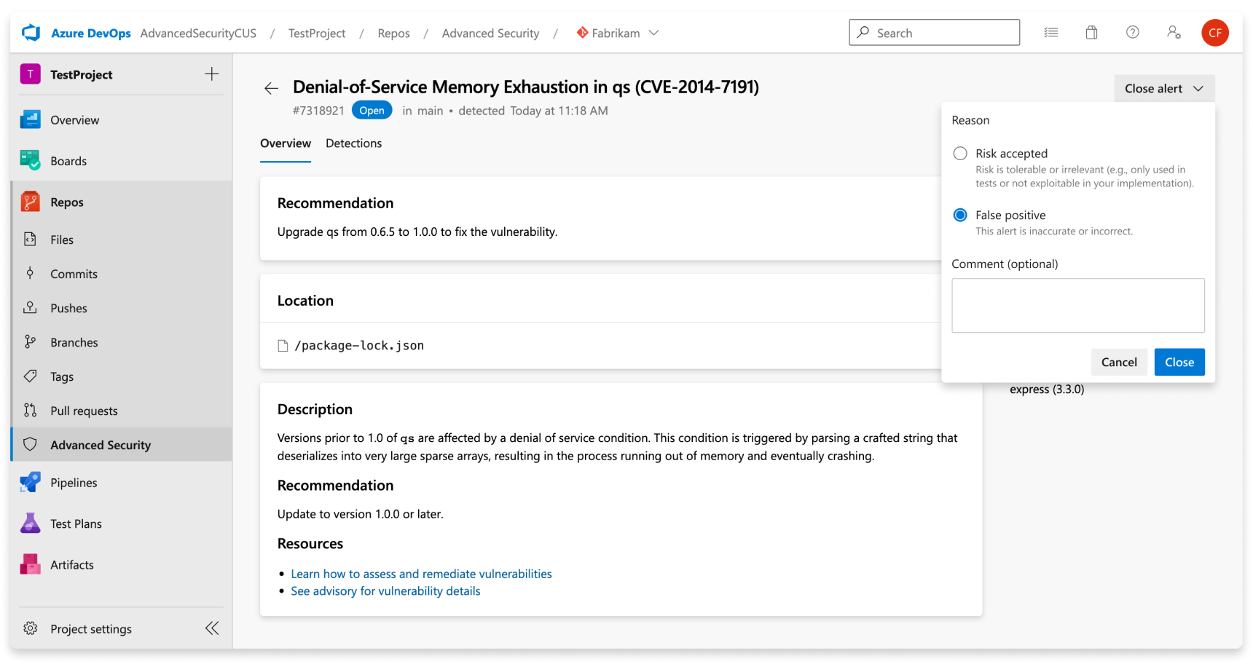Select the Boards icon

(x=29, y=160)
